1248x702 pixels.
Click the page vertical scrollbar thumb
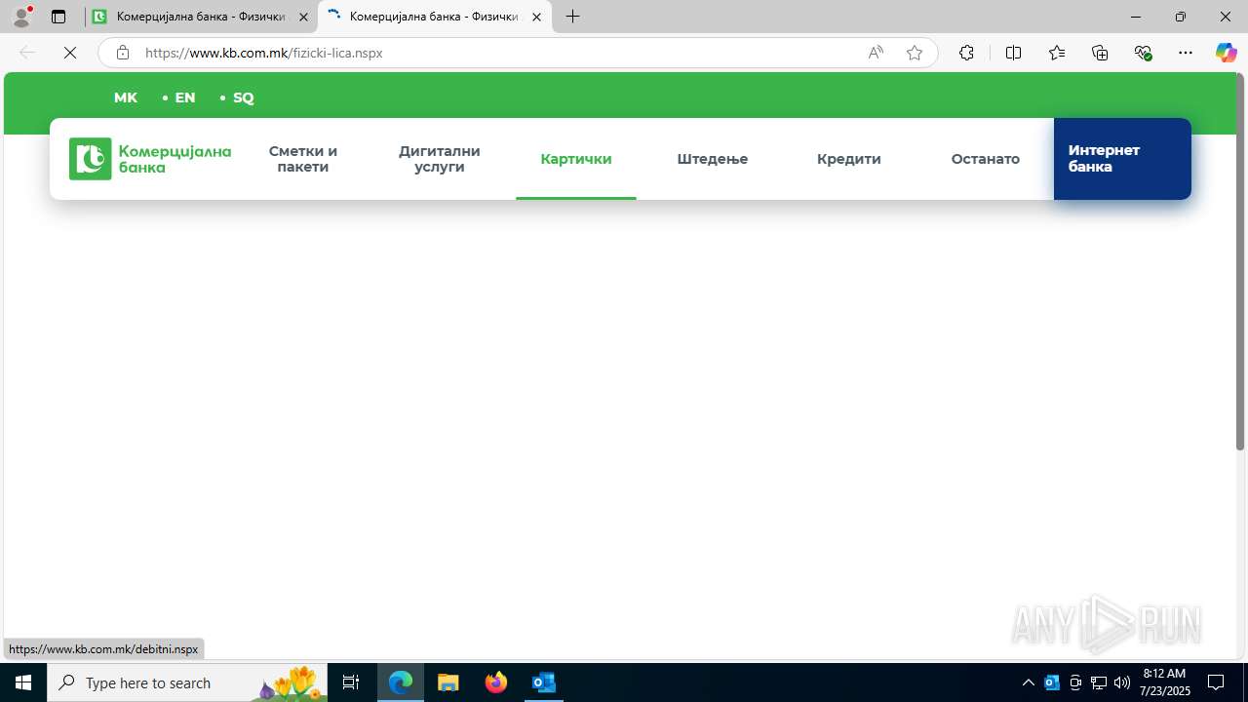pyautogui.click(x=1240, y=261)
